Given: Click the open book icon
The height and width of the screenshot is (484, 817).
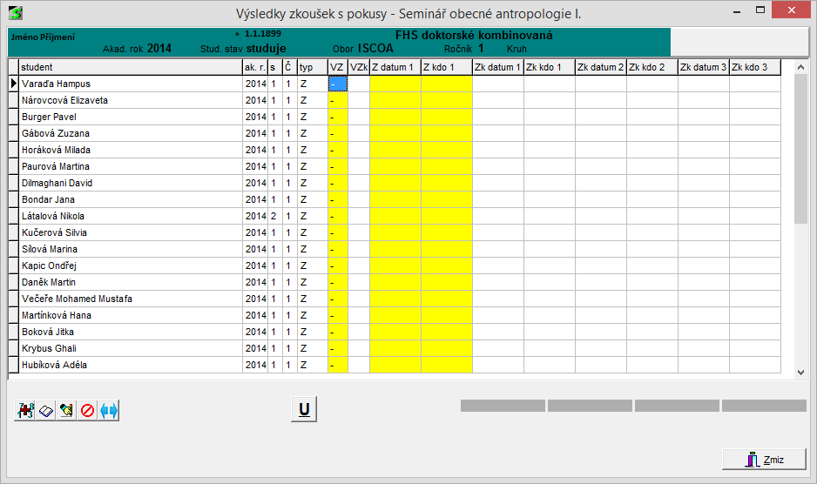Looking at the screenshot, I should pos(46,410).
